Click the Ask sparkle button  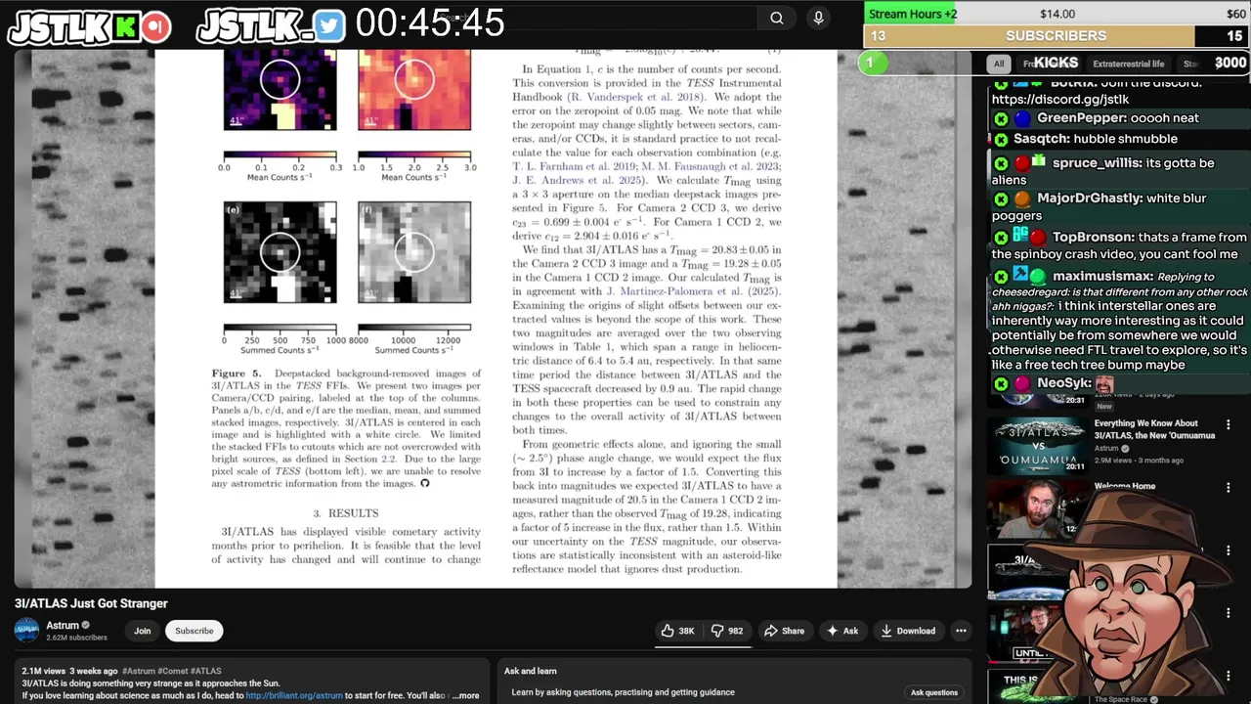(842, 631)
